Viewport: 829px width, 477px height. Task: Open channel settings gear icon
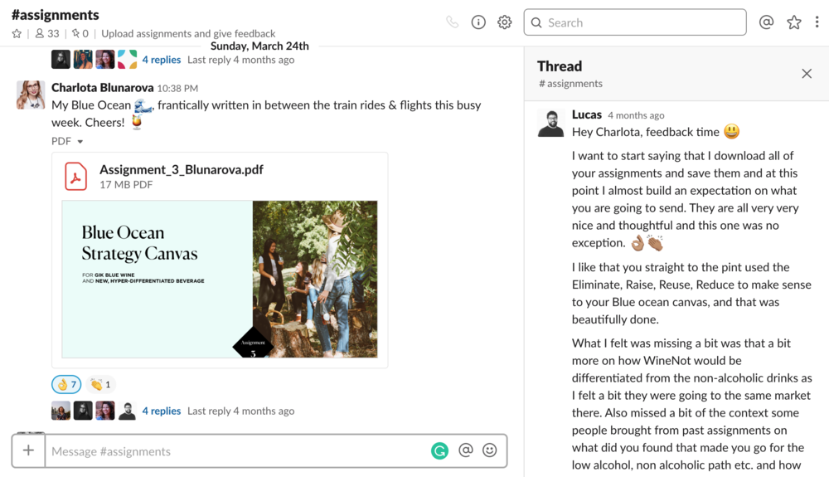[x=504, y=22]
